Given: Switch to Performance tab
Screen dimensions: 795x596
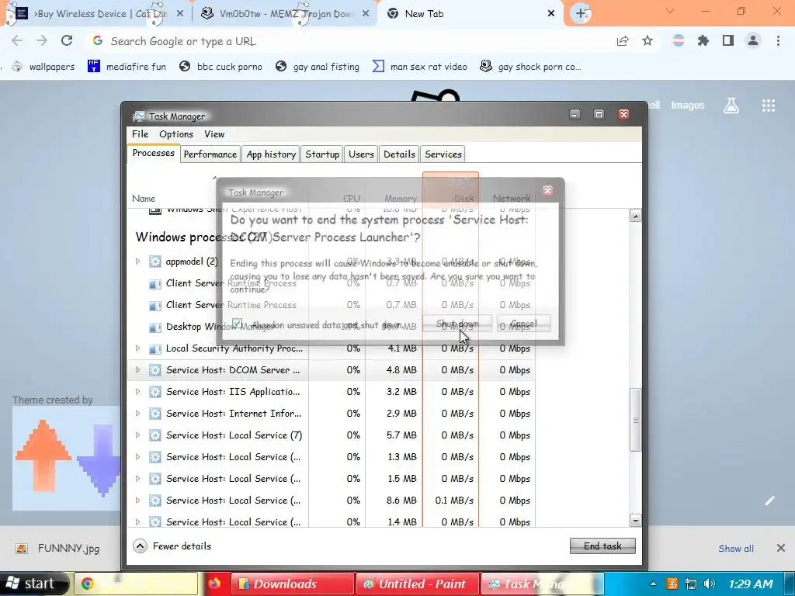Looking at the screenshot, I should 210,154.
